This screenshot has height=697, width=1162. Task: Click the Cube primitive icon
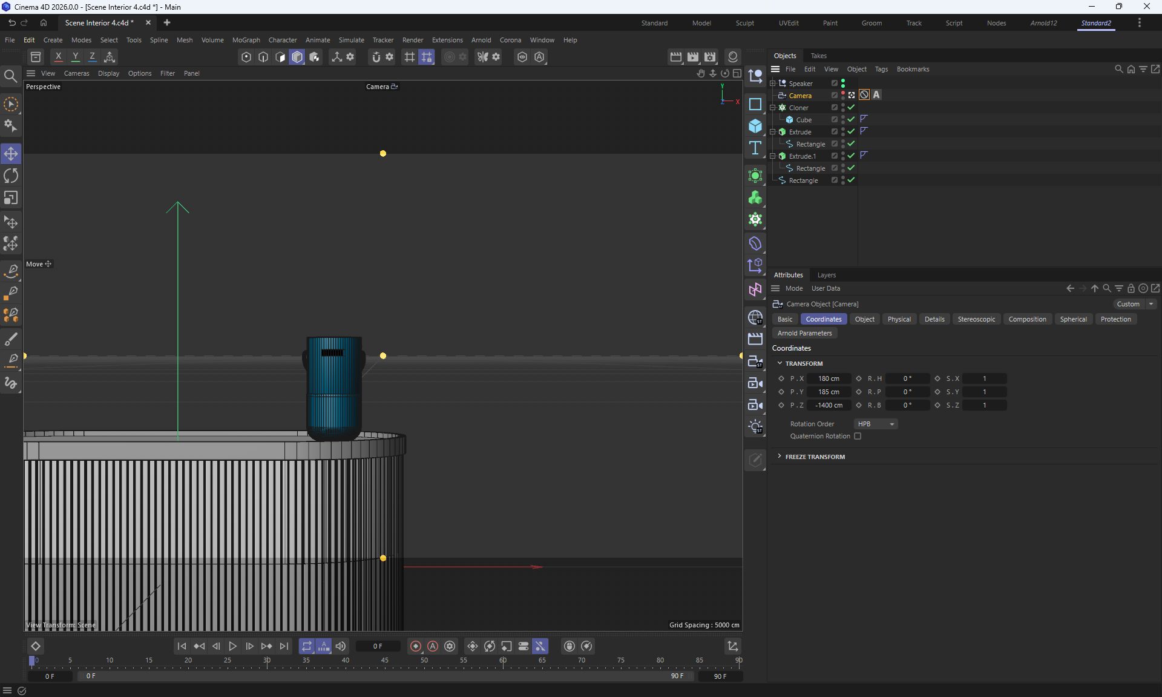[755, 126]
